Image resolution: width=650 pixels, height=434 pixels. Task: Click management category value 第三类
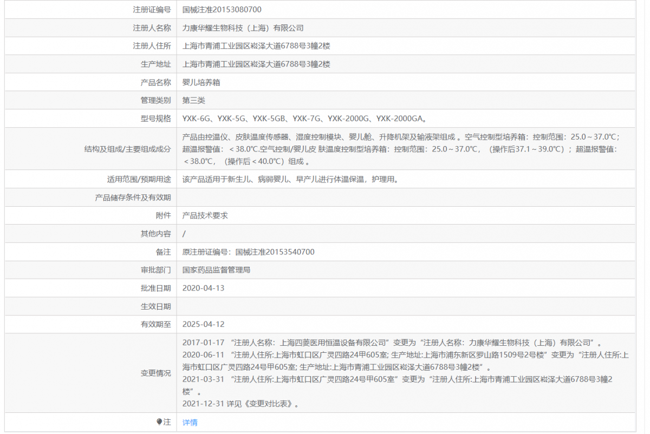(x=194, y=100)
